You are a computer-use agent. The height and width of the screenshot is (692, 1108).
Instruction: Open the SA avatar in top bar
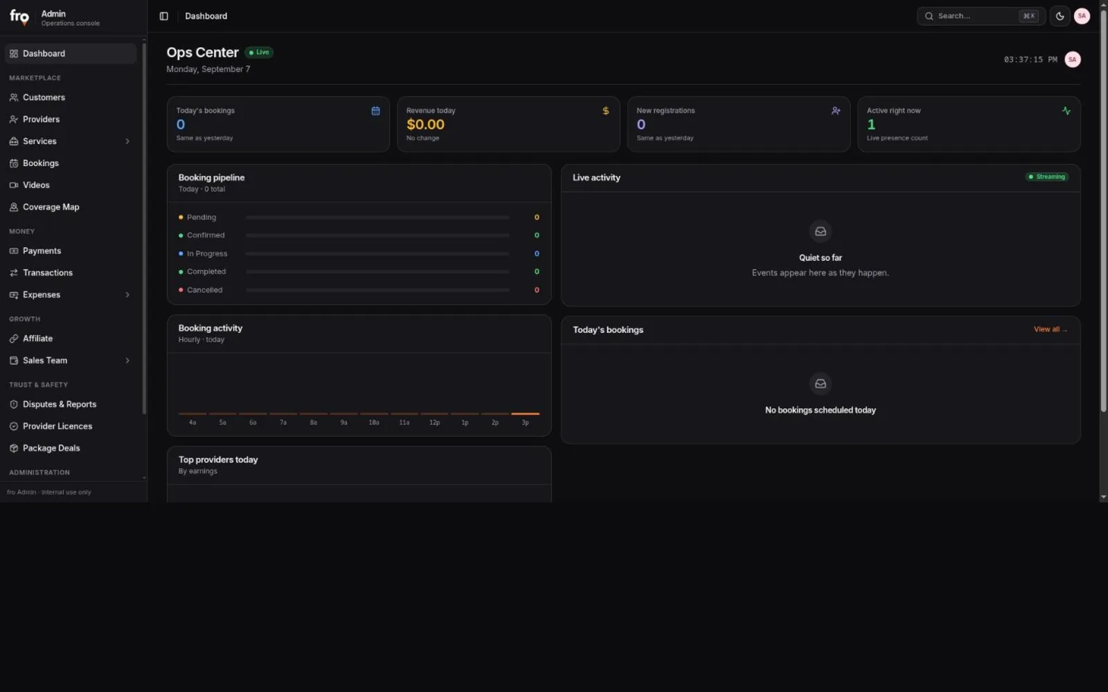(x=1082, y=16)
